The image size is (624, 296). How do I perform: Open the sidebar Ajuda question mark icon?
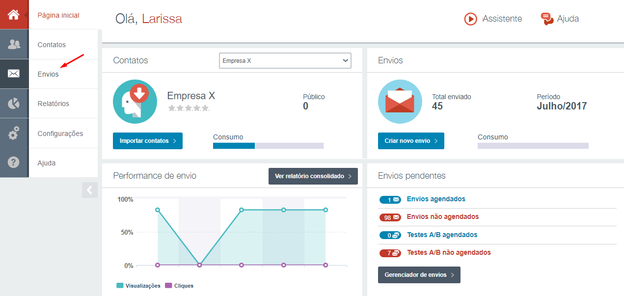(x=14, y=162)
